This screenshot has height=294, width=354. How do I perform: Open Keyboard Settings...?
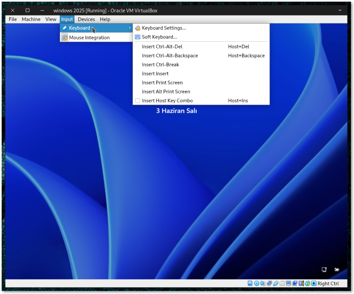coord(201,28)
